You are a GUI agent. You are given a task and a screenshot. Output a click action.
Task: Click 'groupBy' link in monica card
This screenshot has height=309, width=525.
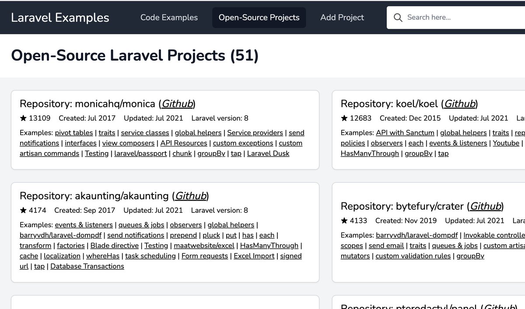click(x=211, y=154)
